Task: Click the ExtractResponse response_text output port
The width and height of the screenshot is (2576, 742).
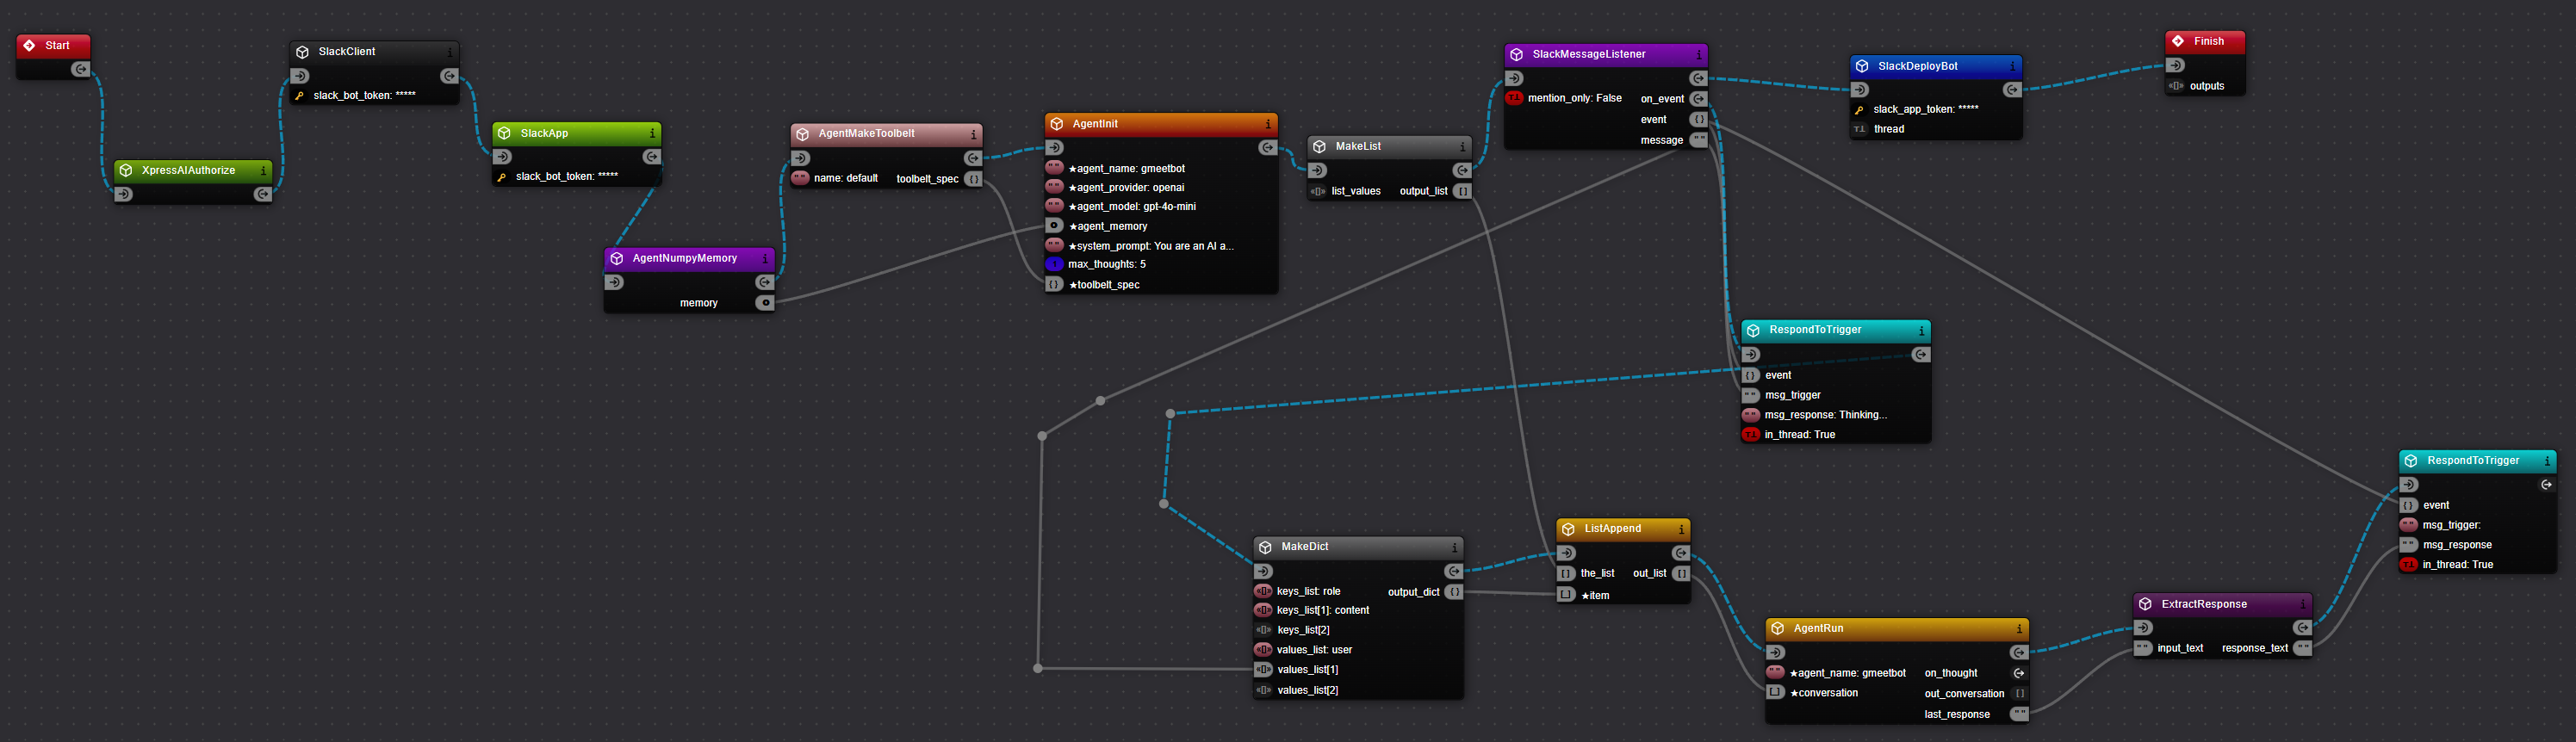Action: [2303, 648]
